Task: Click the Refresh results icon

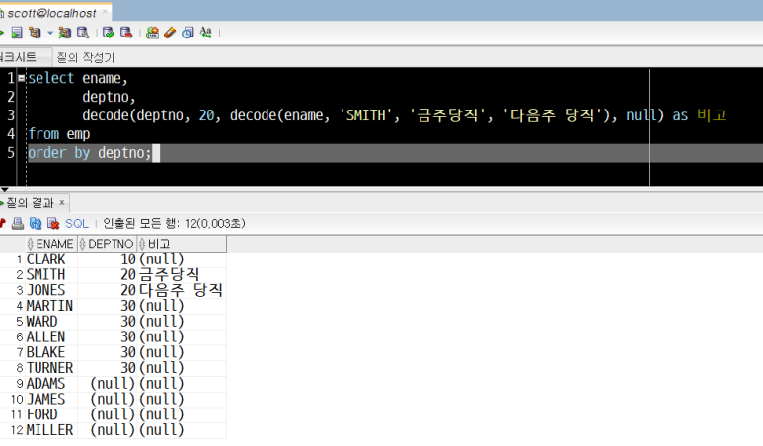Action: (36, 223)
